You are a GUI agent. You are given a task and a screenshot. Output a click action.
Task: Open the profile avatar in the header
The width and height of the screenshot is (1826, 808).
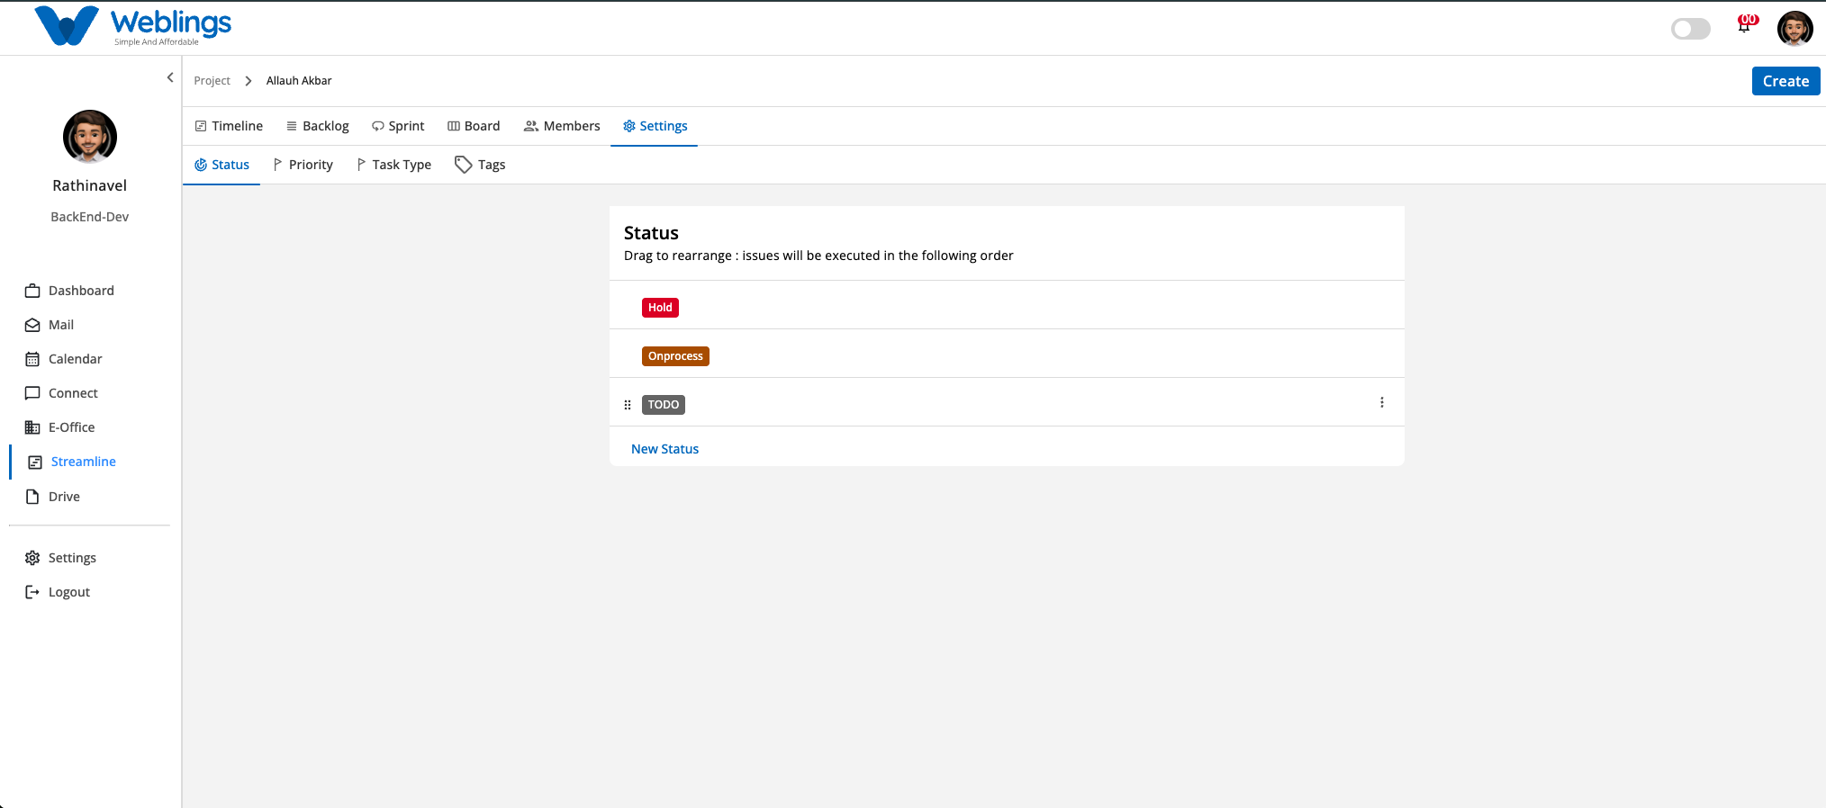point(1794,28)
